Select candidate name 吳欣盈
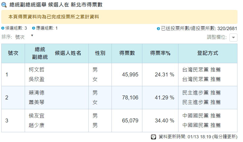Image resolution: width=243 pixels, height=142 pixels. point(37,79)
